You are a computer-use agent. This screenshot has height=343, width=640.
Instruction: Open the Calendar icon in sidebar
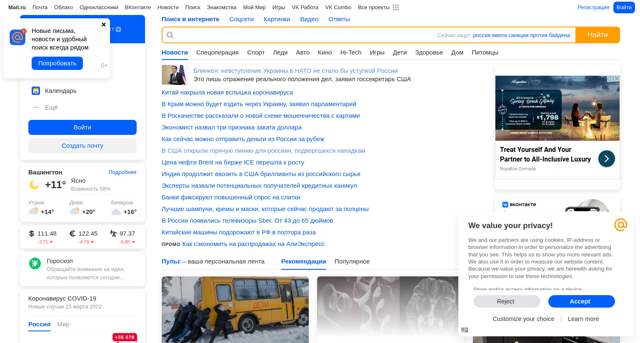pyautogui.click(x=36, y=91)
